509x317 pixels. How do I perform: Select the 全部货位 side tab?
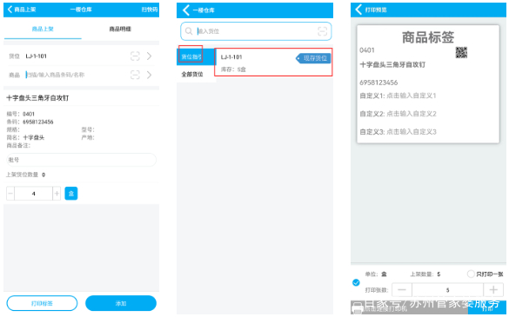click(x=196, y=74)
